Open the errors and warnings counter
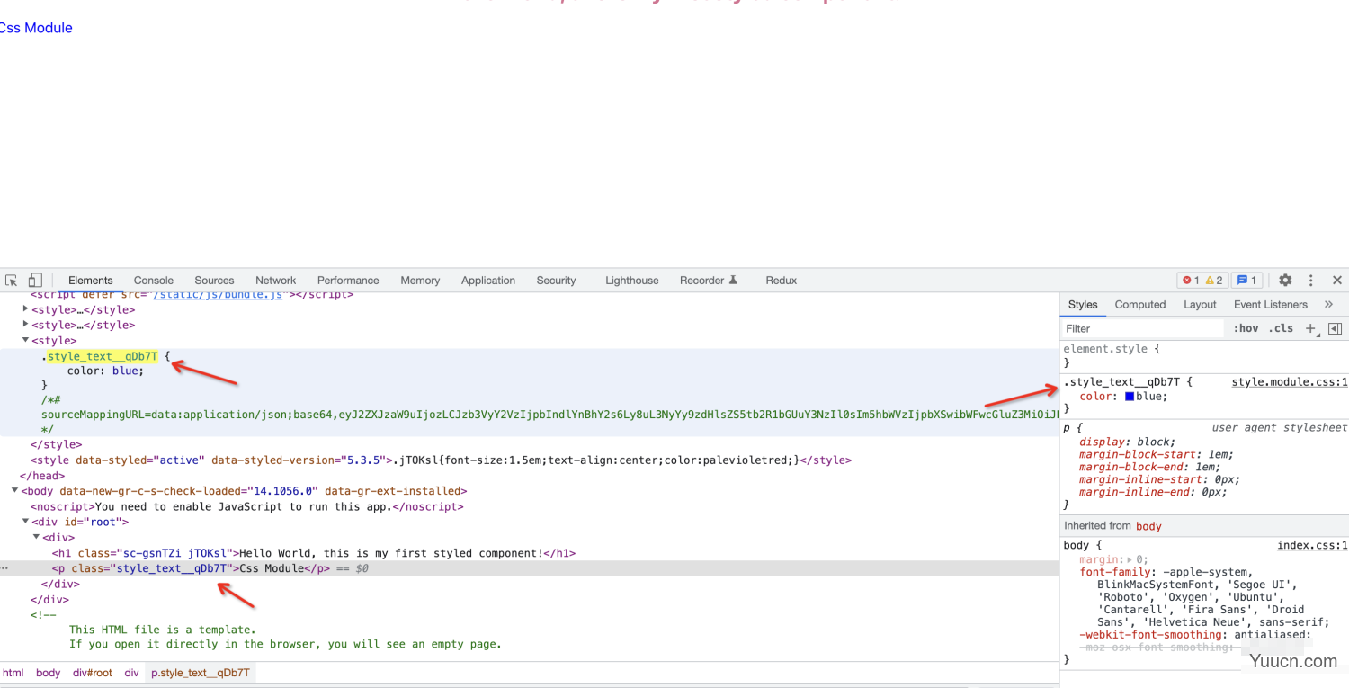The width and height of the screenshot is (1349, 688). click(x=1202, y=281)
